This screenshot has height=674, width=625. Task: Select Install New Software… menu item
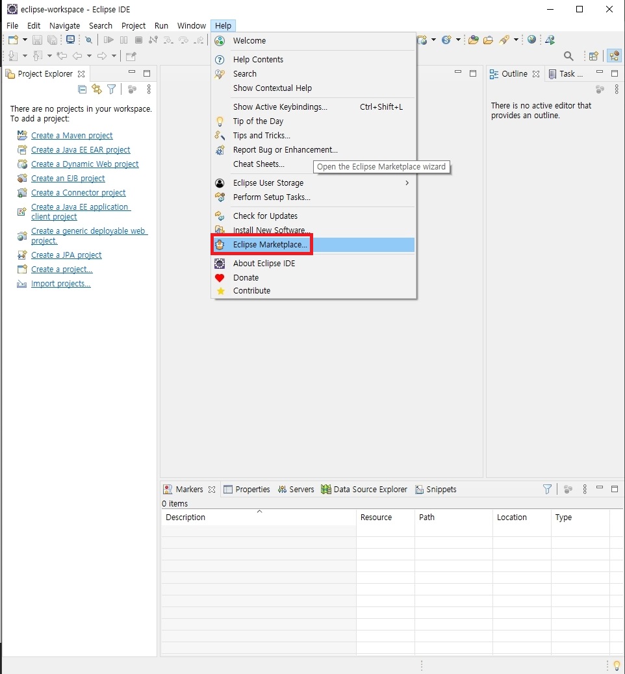point(314,231)
